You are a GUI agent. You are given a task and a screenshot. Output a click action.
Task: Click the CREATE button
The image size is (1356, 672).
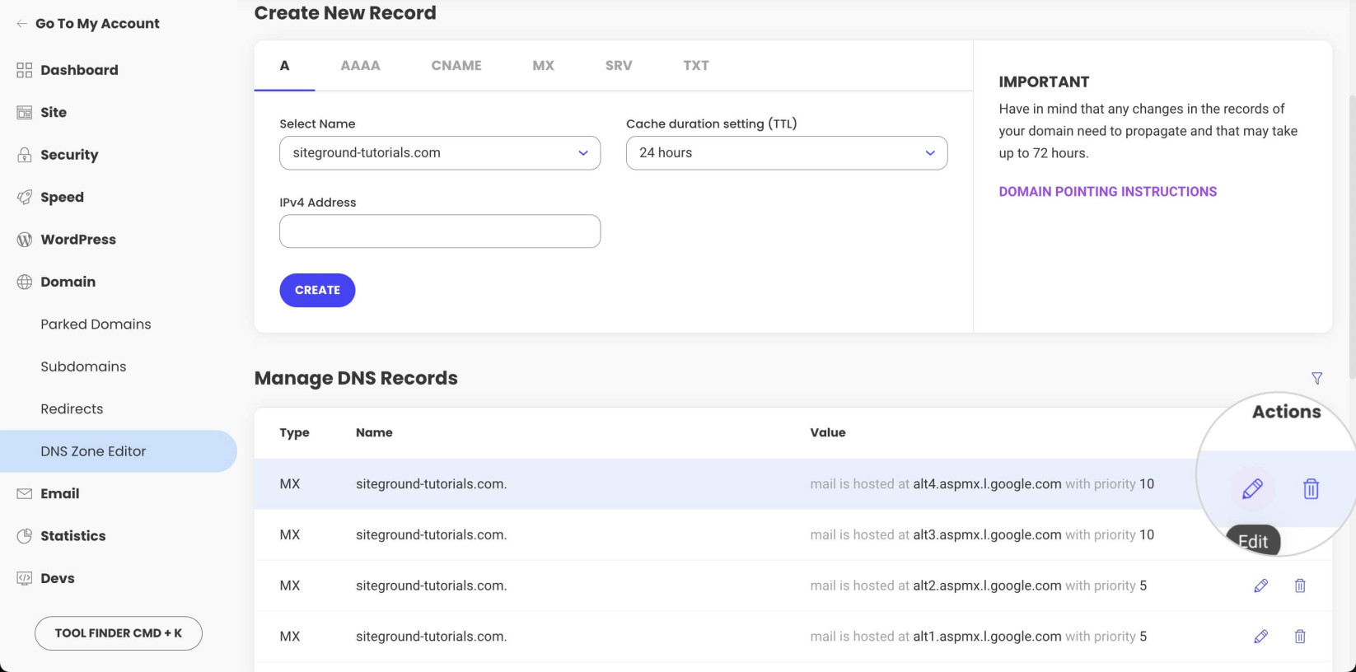[317, 290]
